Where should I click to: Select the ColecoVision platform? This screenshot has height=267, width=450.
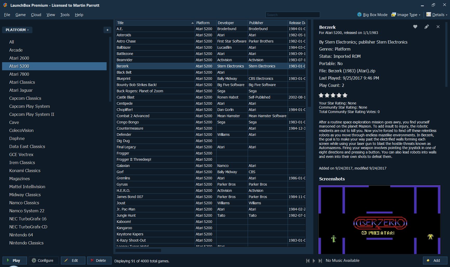(54, 130)
